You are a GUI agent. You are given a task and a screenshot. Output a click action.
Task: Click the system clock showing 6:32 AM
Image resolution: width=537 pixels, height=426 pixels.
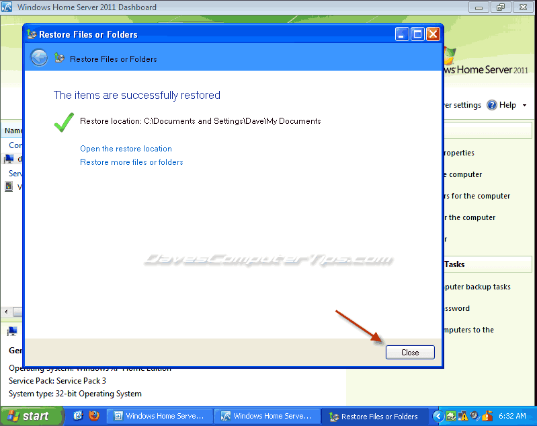(x=512, y=416)
